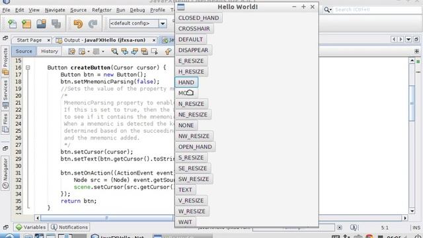This screenshot has height=238, width=423.
Task: Open the Profile menu
Action: click(157, 10)
